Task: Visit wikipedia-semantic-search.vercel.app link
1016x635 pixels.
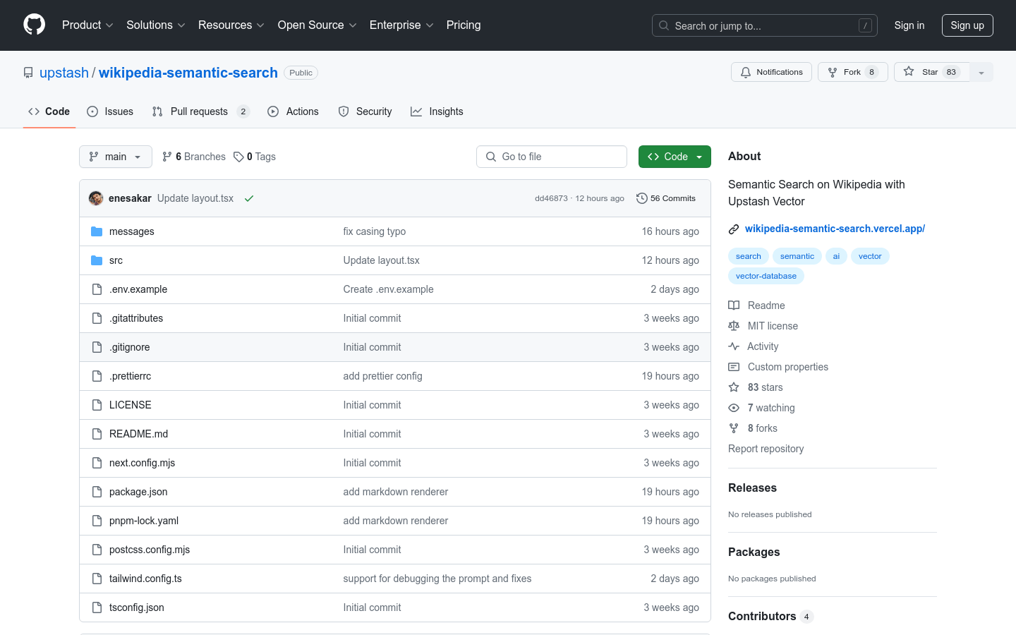Action: click(x=835, y=229)
